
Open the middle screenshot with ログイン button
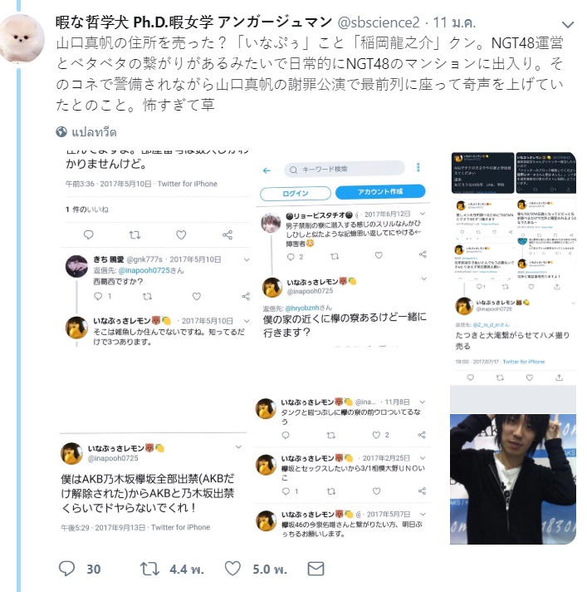[x=343, y=348]
